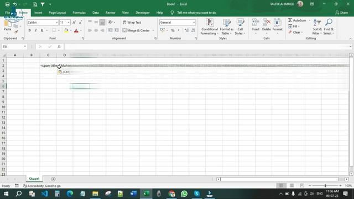Open Format as Table
This screenshot has width=354, height=199.
[226, 27]
